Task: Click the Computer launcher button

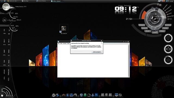Action: pyautogui.click(x=144, y=28)
